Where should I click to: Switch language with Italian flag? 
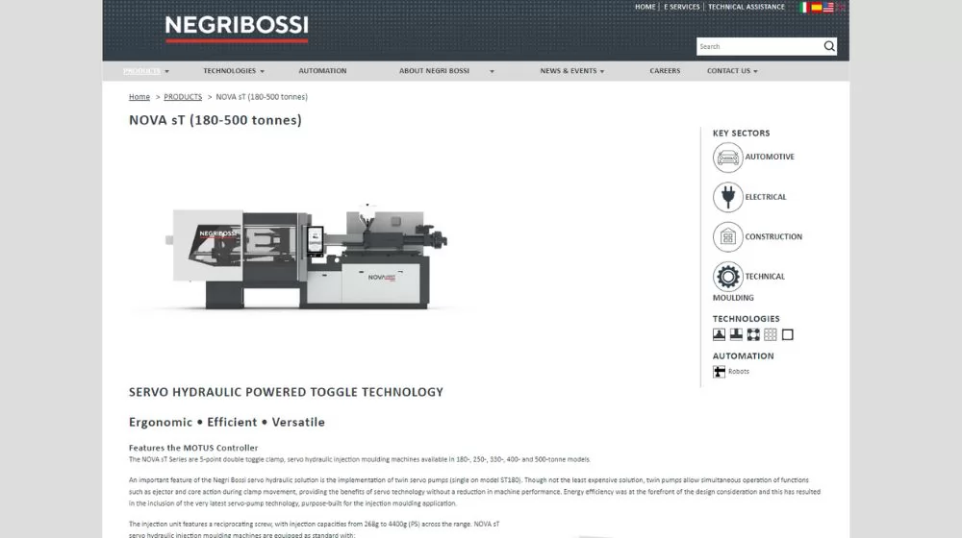coord(804,8)
